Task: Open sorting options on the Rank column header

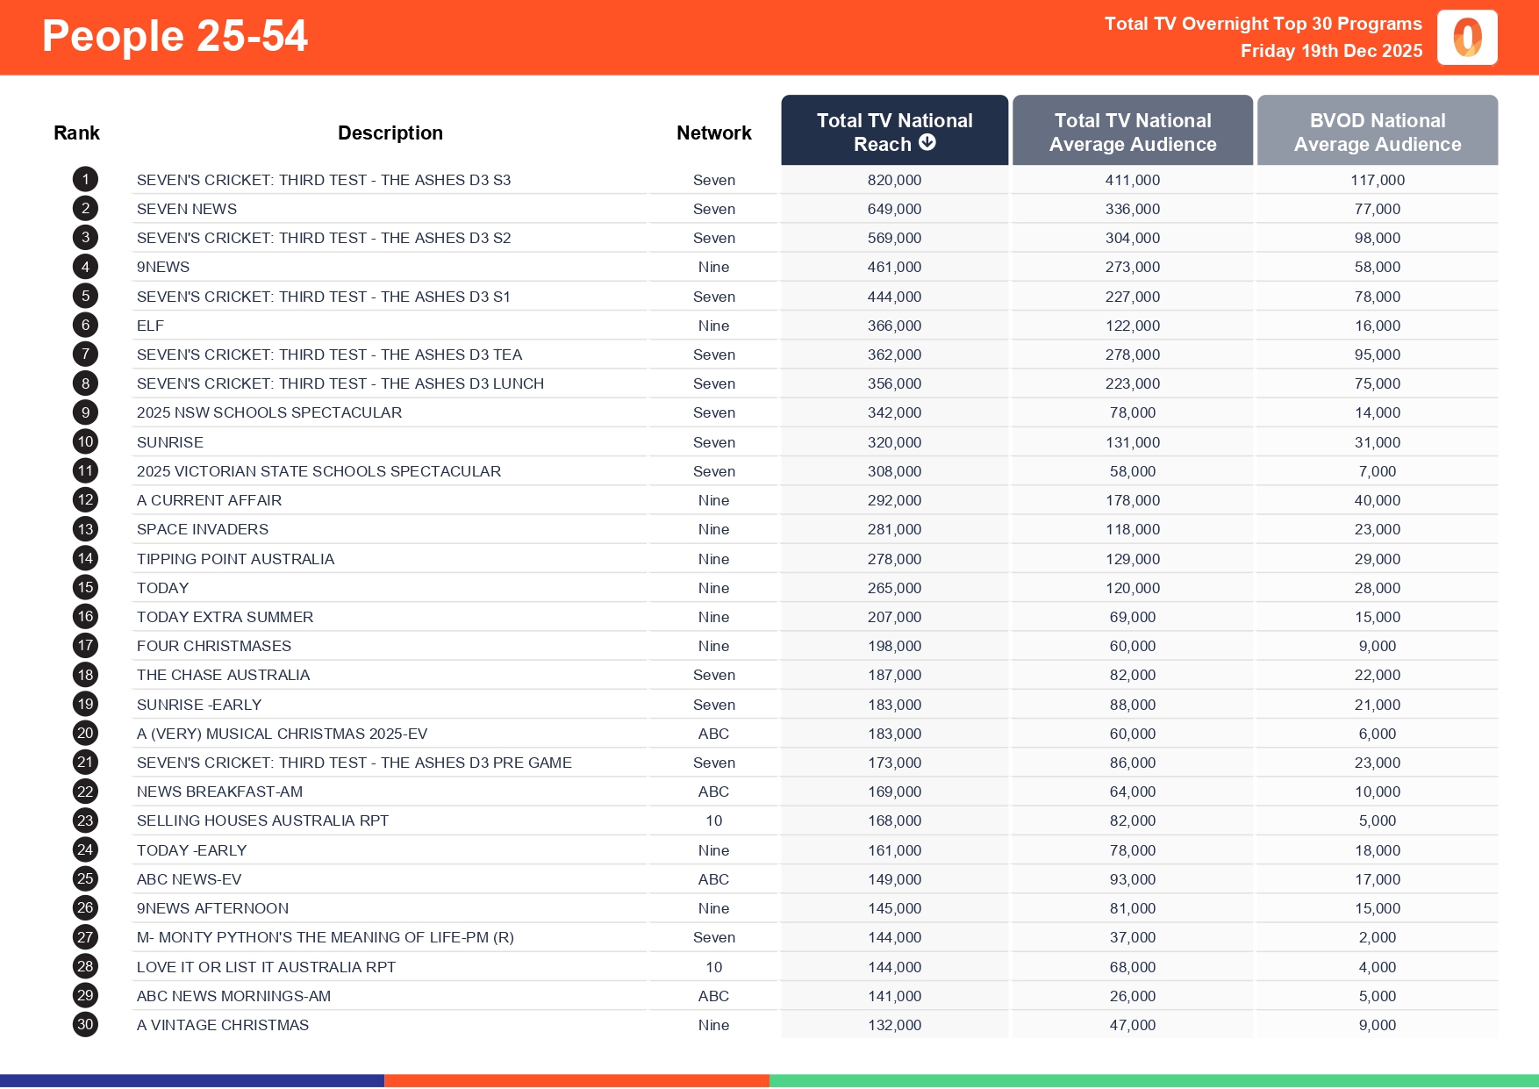Action: (77, 132)
